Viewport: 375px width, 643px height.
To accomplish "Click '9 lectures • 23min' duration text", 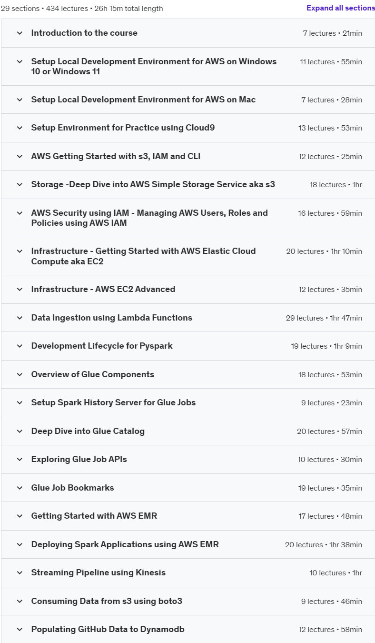I will click(x=332, y=403).
